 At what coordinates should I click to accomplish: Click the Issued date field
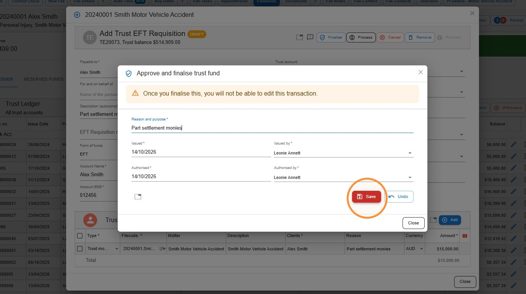(x=201, y=152)
